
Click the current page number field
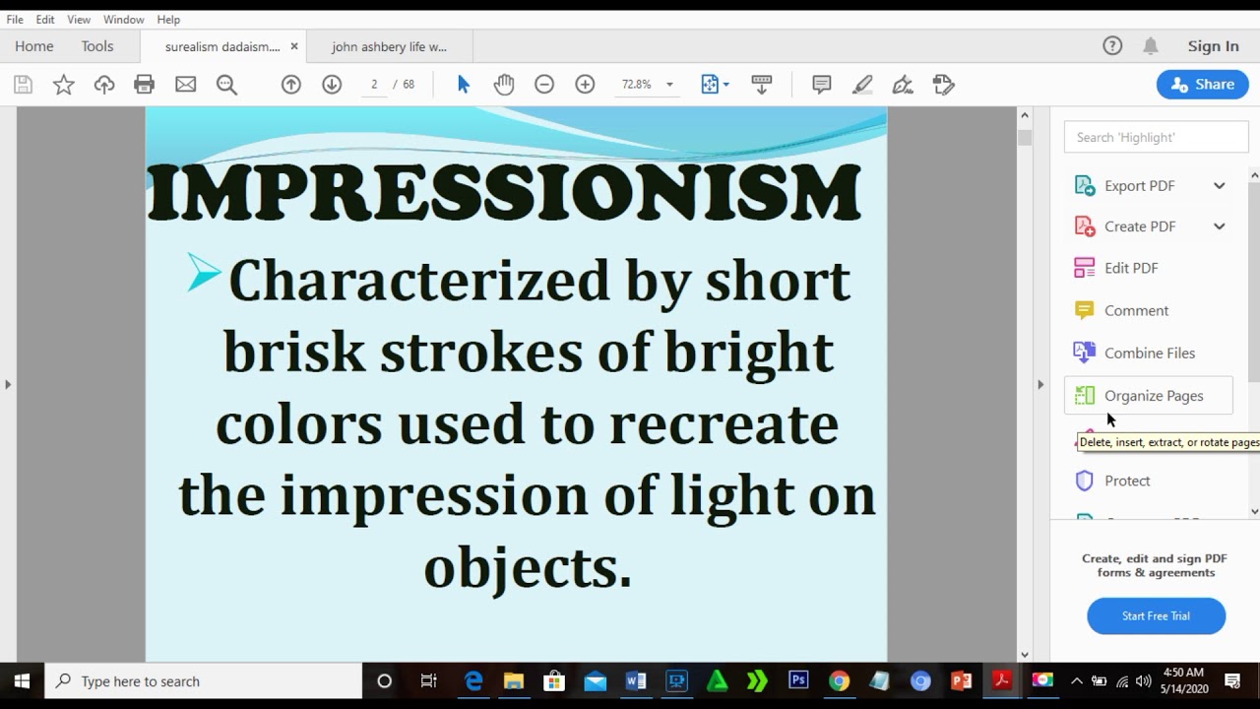374,85
